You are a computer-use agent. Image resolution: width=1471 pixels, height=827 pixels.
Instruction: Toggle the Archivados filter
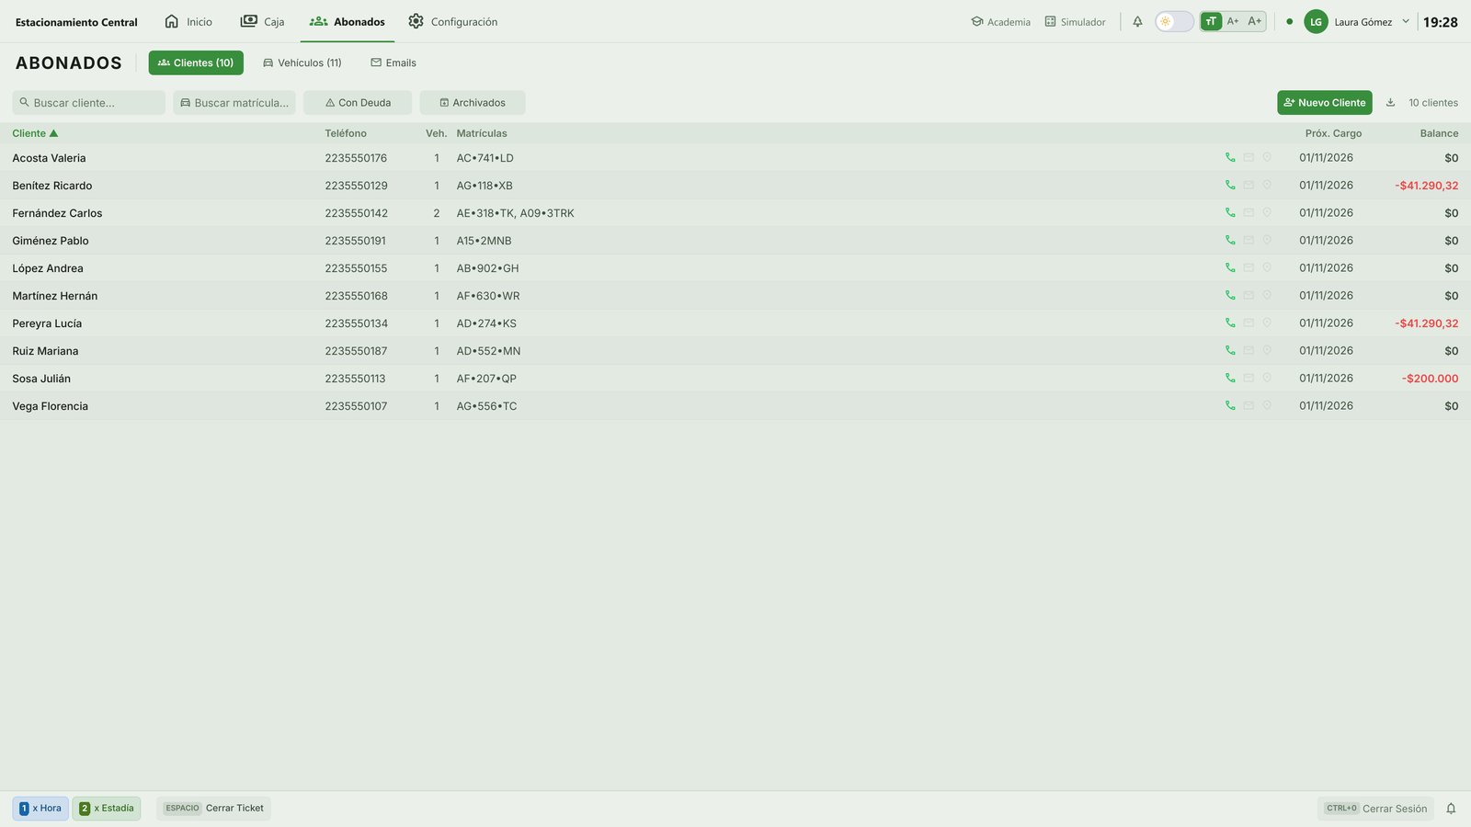pos(473,103)
